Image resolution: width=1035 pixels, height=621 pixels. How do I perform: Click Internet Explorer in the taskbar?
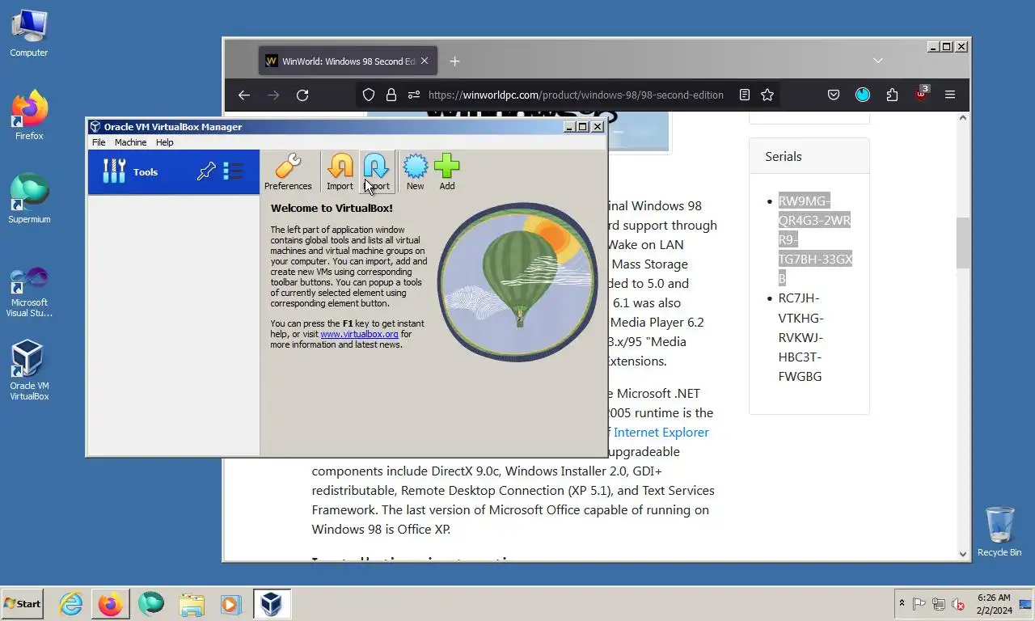71,604
